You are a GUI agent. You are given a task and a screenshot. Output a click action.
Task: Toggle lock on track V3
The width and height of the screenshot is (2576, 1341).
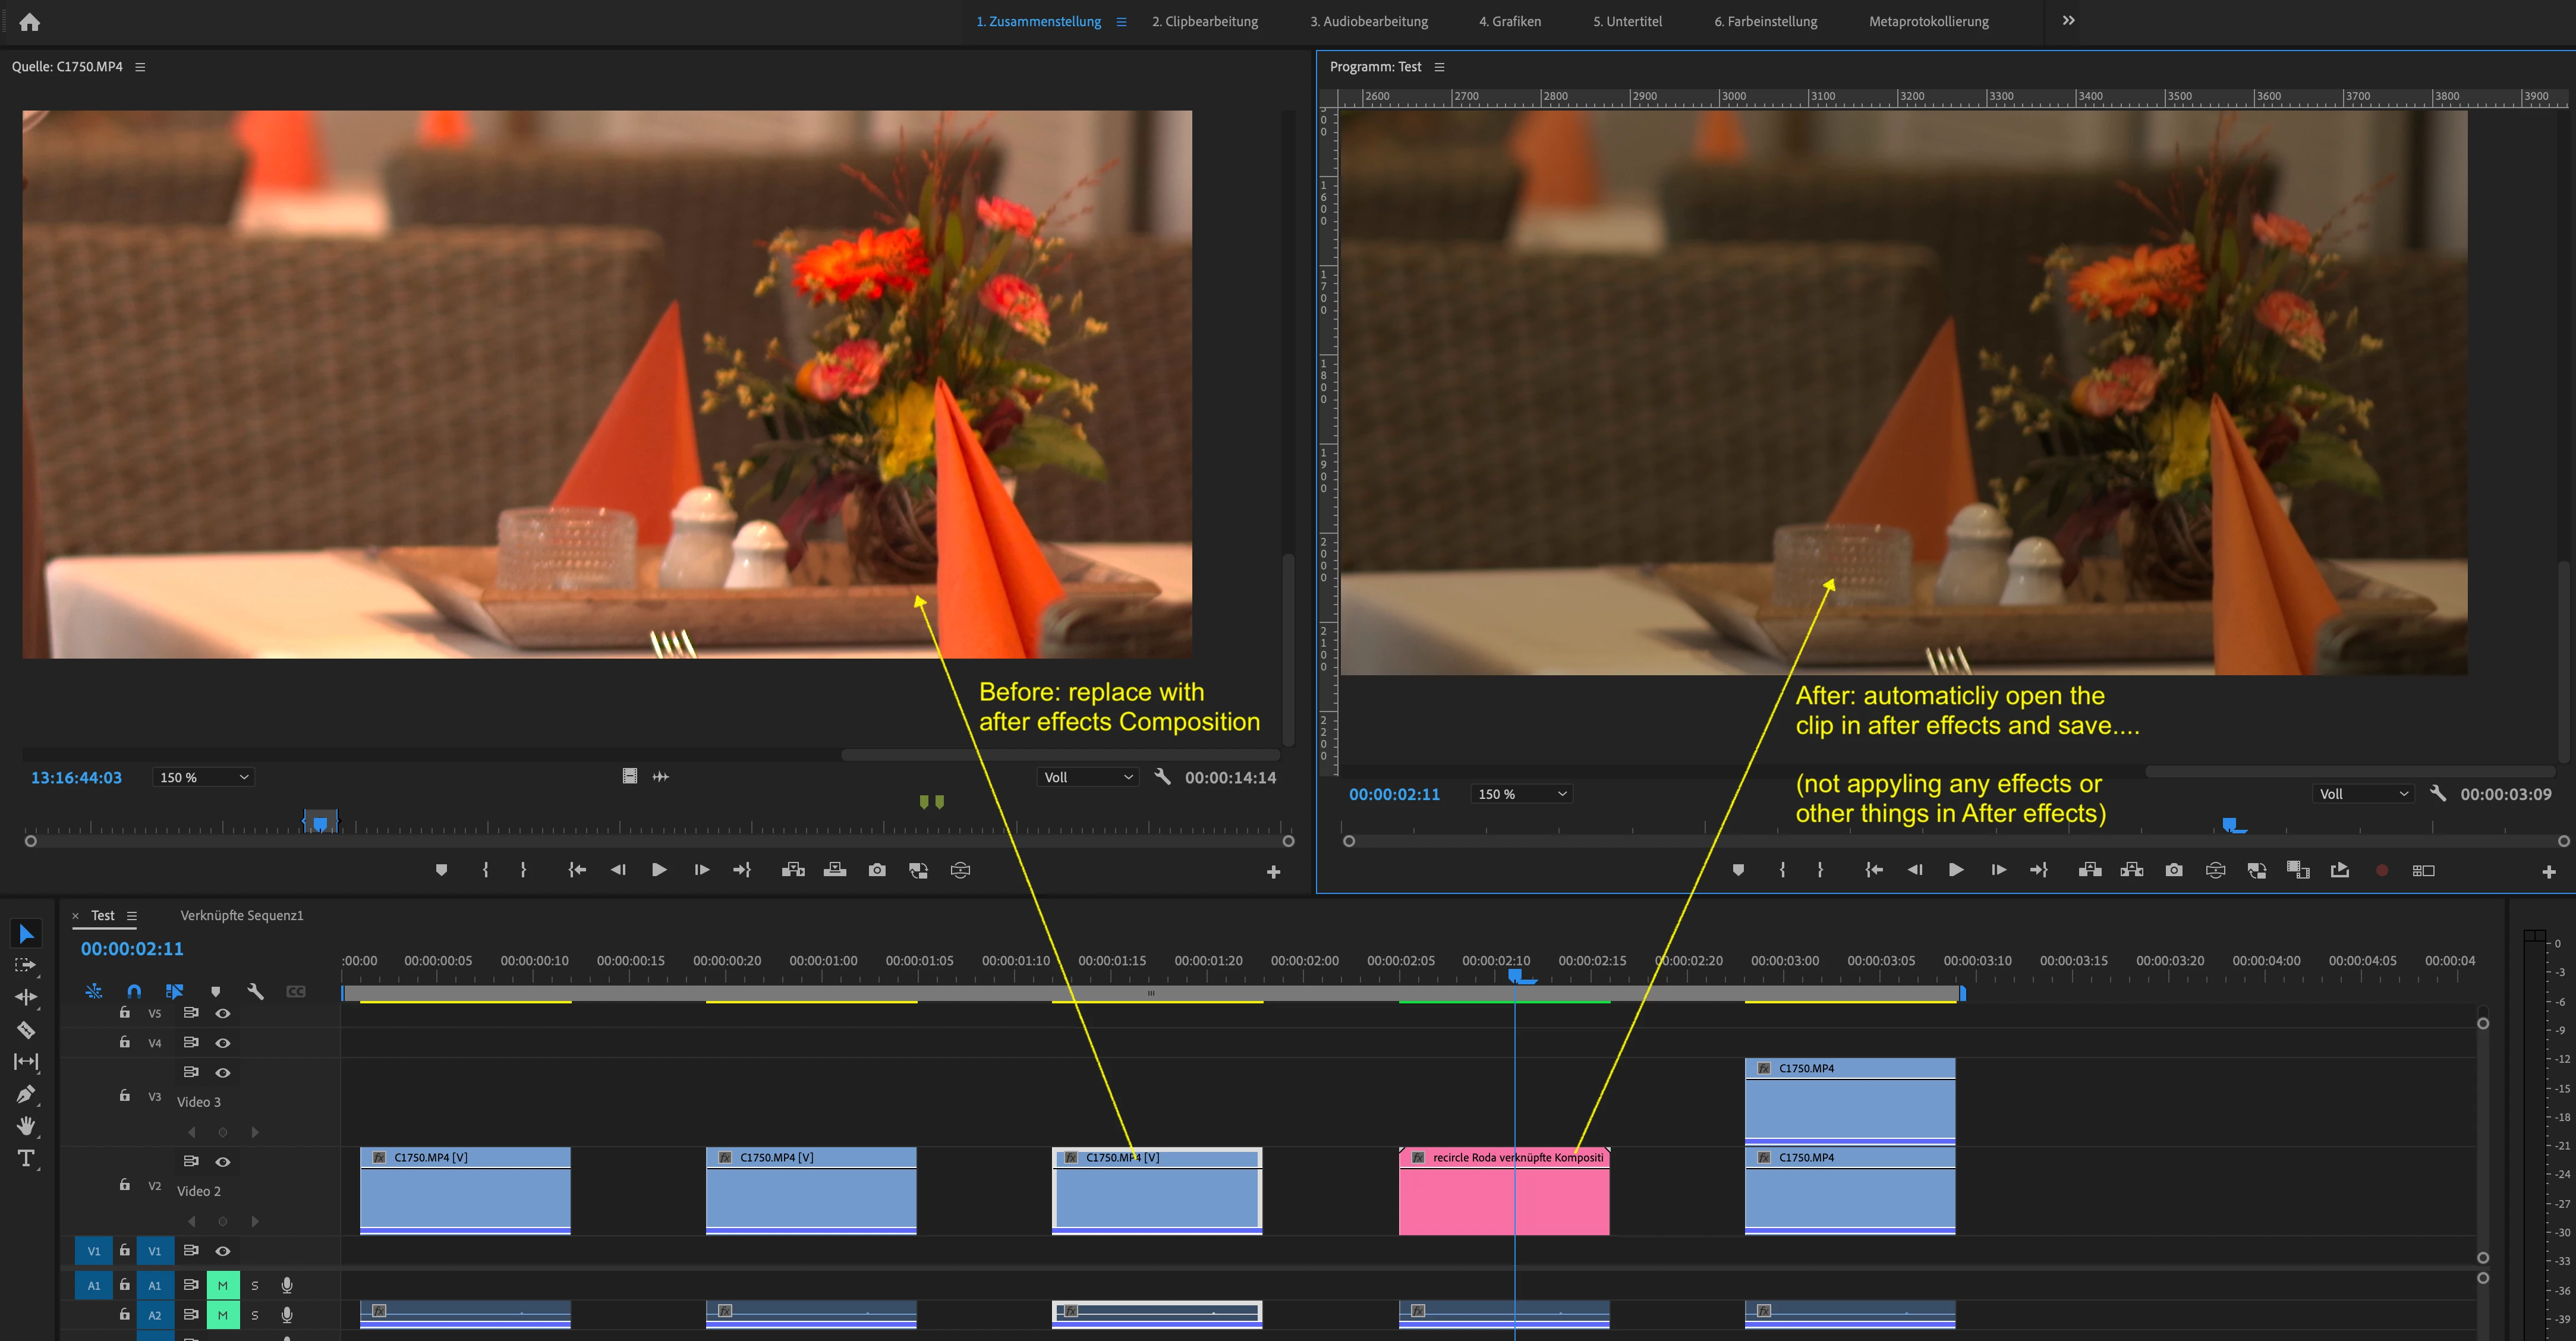coord(124,1095)
